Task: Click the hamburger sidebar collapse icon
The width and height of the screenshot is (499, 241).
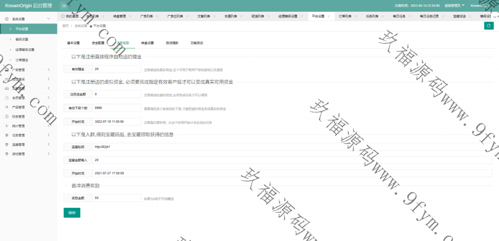Action: pos(64,5)
